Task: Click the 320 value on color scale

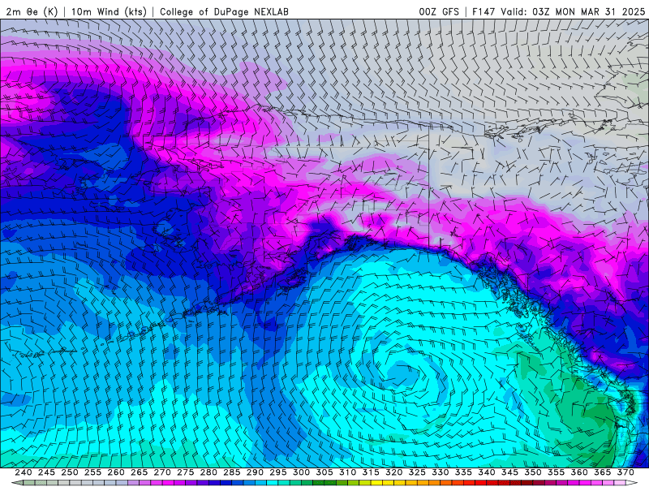Action: pyautogui.click(x=394, y=472)
